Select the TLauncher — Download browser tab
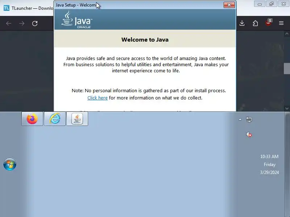 28,8
